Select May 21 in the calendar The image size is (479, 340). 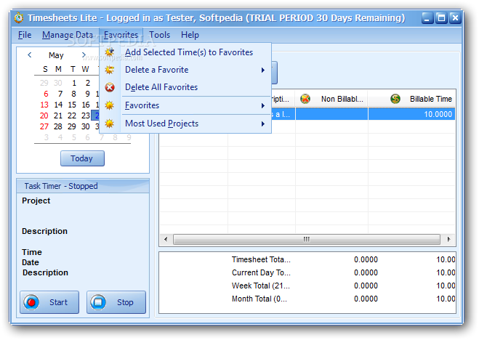tap(58, 116)
